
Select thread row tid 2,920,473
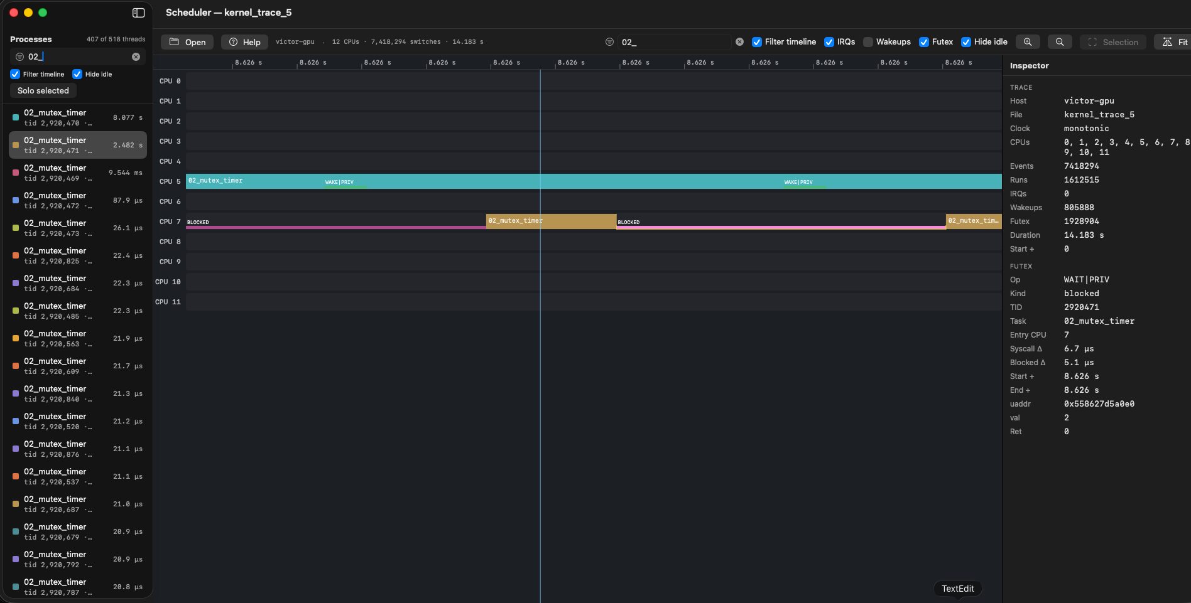point(78,228)
